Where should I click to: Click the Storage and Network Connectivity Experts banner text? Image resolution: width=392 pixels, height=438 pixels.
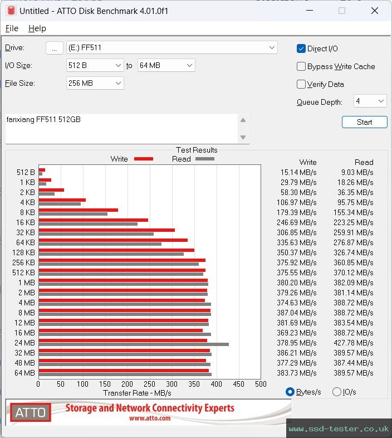point(150,408)
